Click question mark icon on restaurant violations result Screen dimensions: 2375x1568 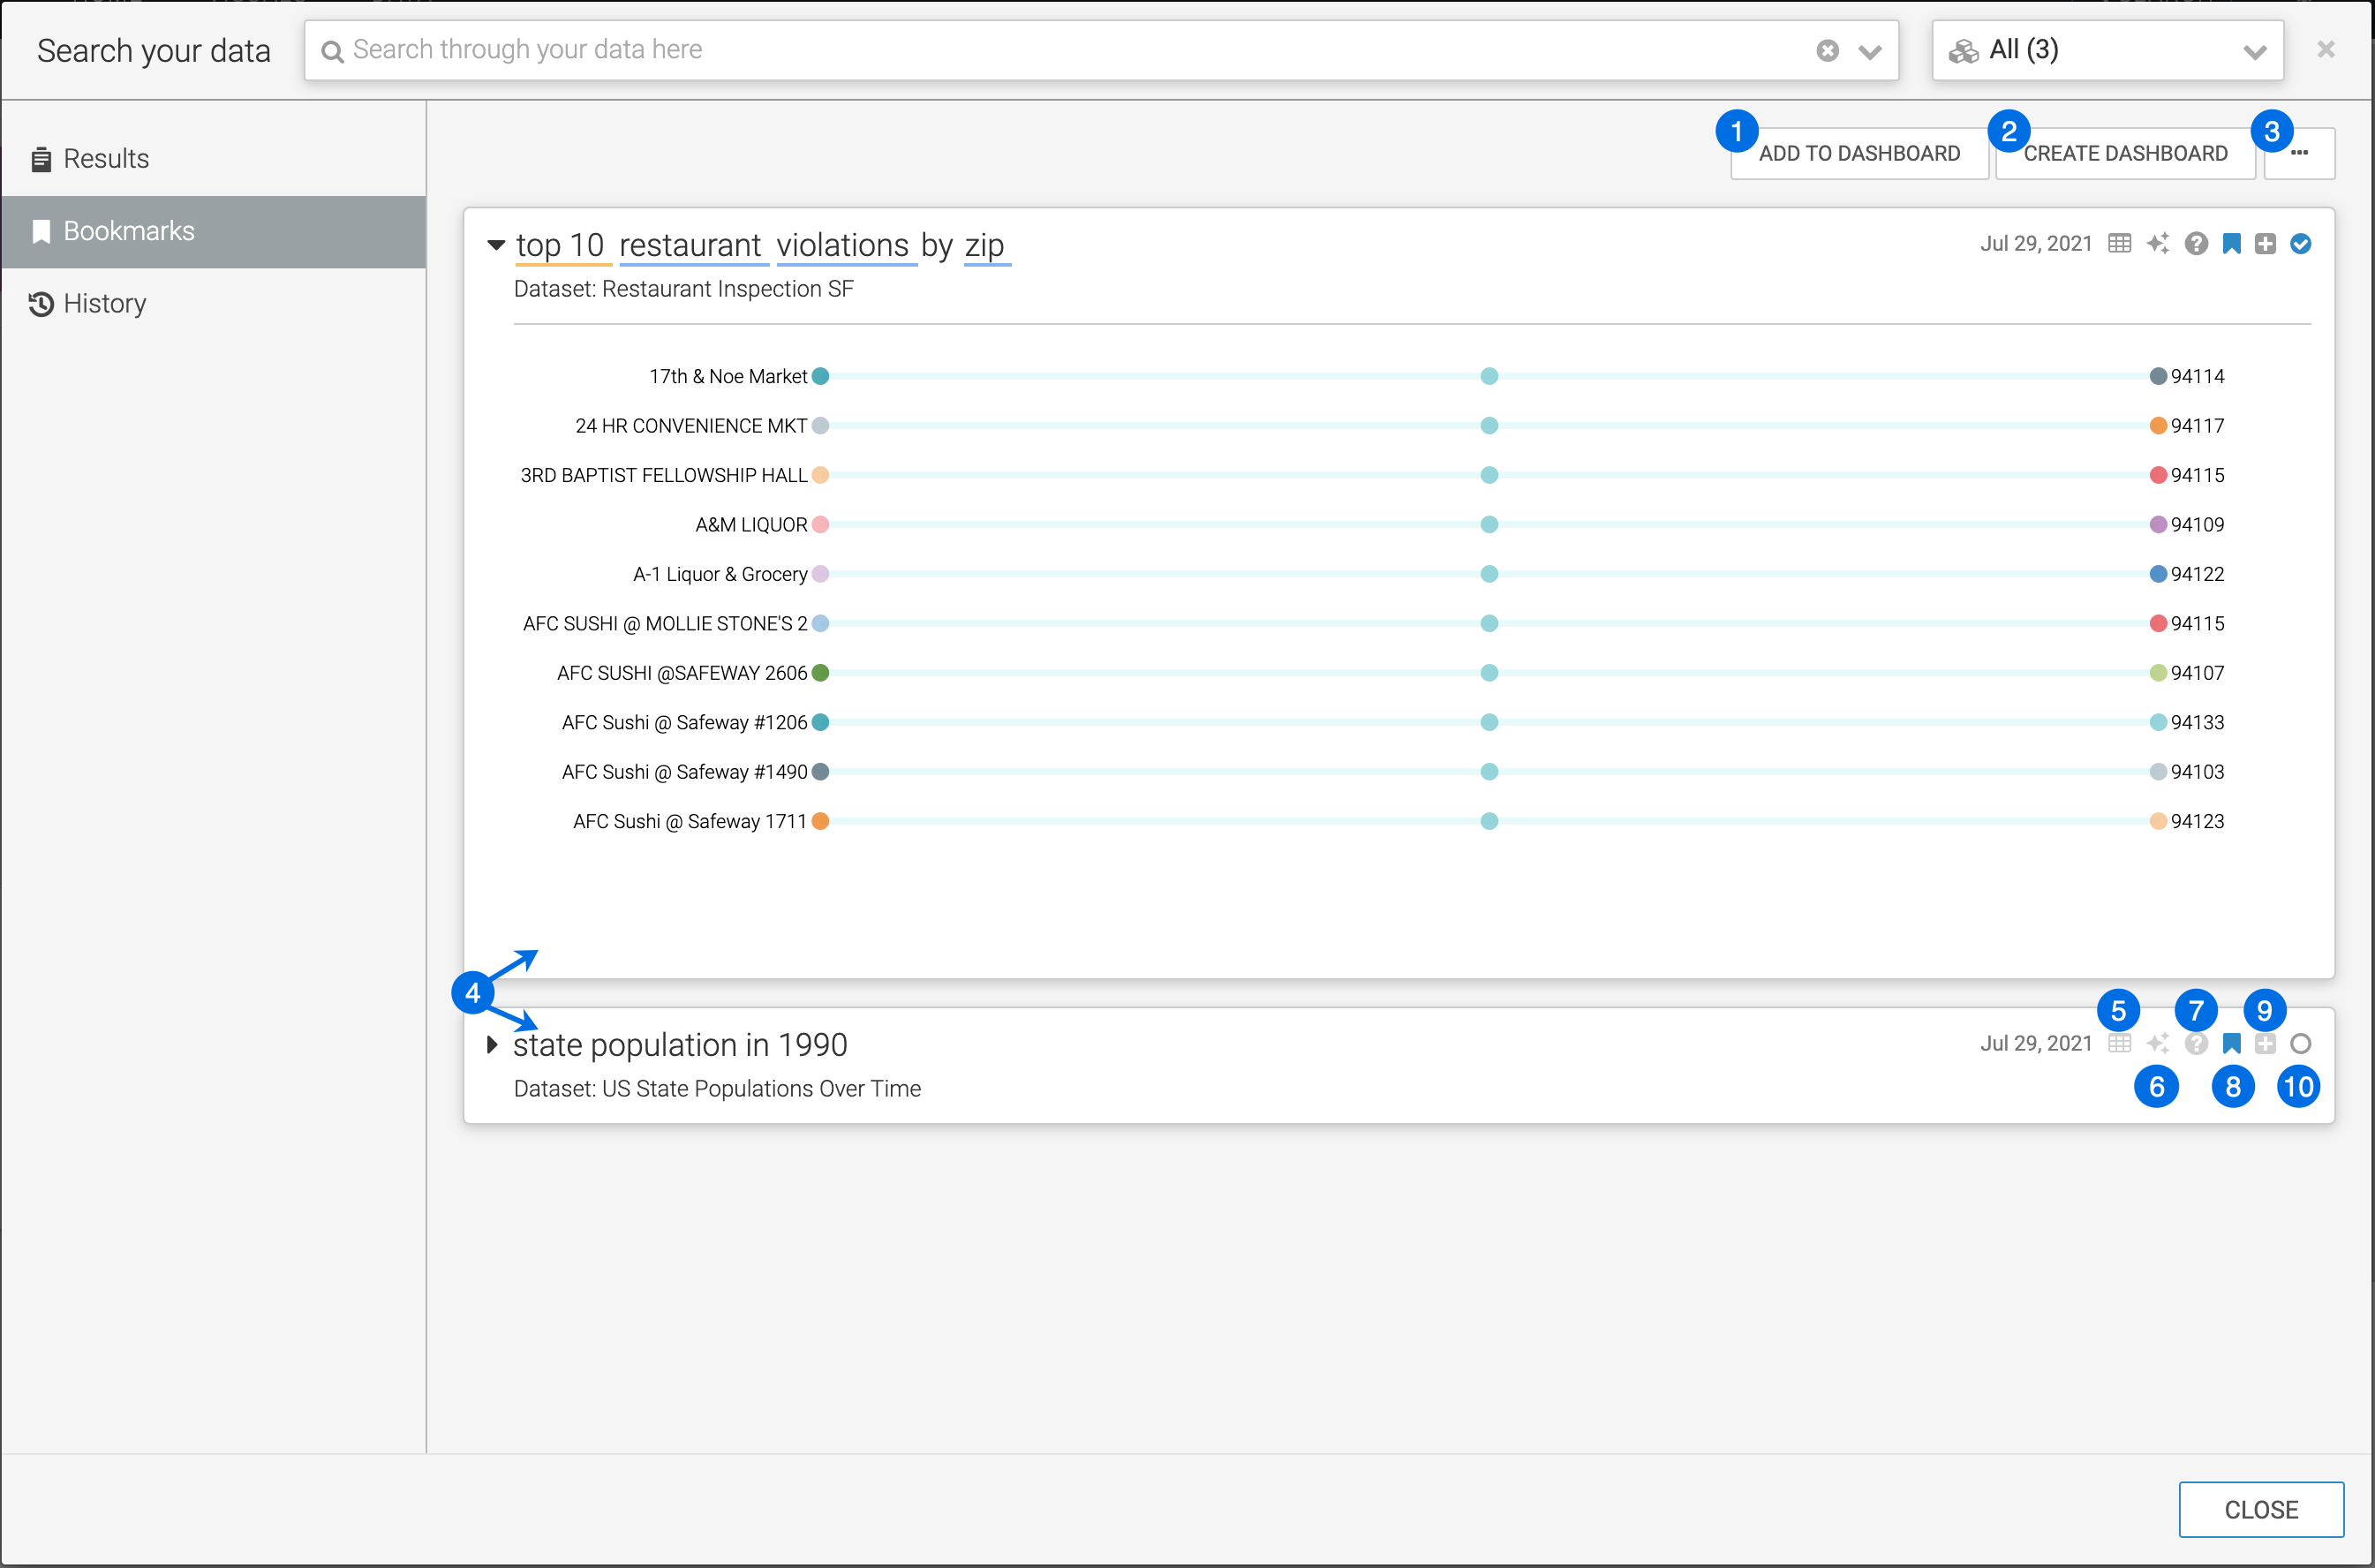click(x=2195, y=244)
